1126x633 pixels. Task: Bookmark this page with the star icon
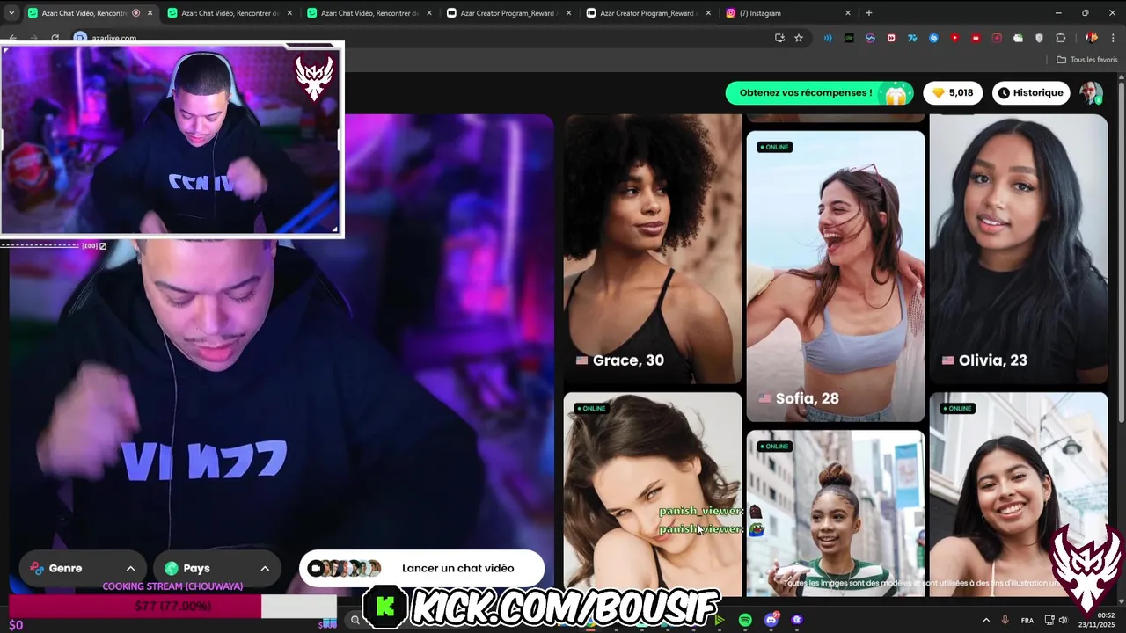coord(799,38)
